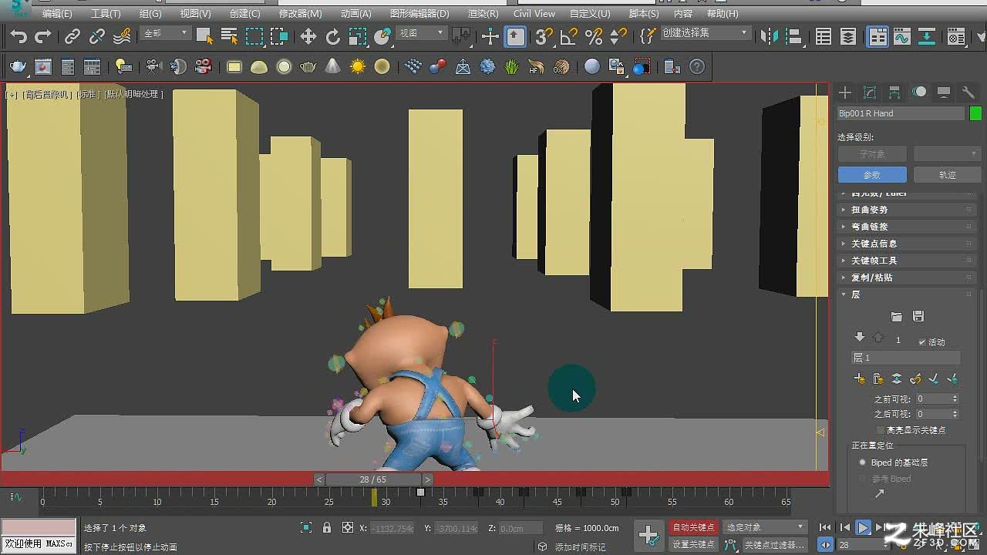The height and width of the screenshot is (555, 987).
Task: Toggle Window/Crossing selection mode
Action: pyautogui.click(x=279, y=36)
